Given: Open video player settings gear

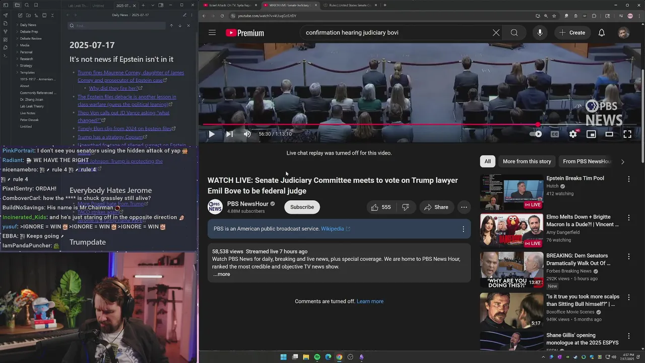Looking at the screenshot, I should click(573, 134).
